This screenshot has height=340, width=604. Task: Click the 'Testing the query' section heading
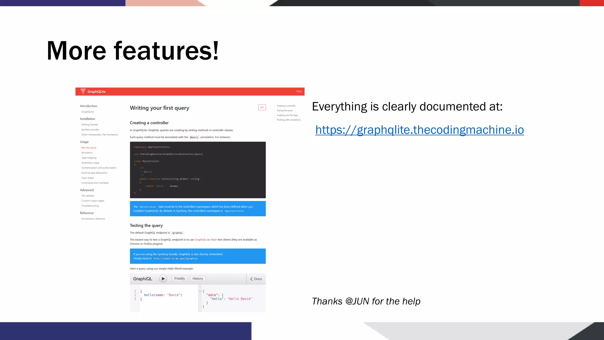point(146,225)
